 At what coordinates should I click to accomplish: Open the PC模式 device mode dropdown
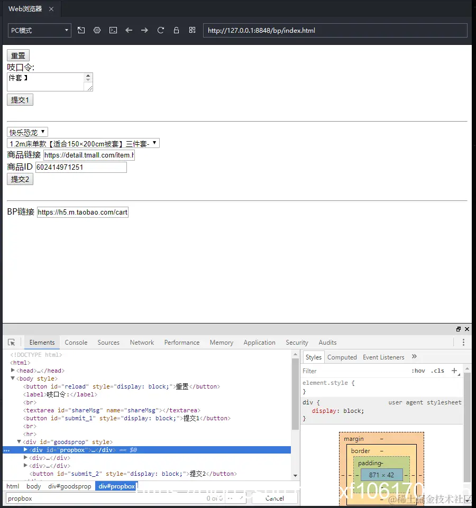(x=40, y=31)
